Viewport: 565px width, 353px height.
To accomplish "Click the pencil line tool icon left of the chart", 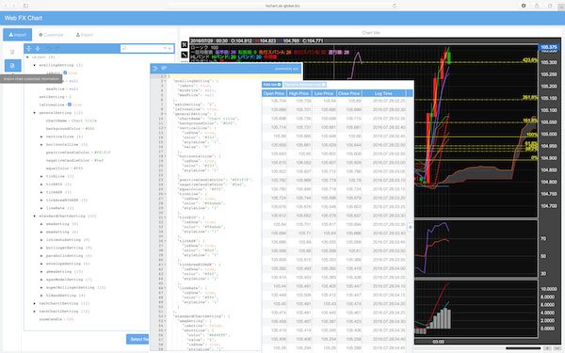I will point(185,55).
